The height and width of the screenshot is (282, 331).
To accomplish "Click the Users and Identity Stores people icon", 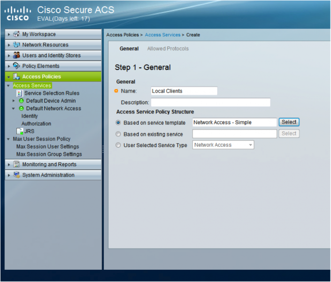I will [16, 55].
